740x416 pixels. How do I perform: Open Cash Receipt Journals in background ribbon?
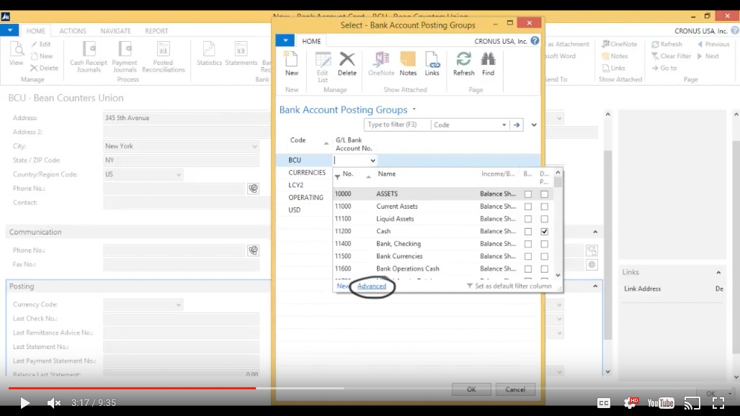(x=88, y=57)
